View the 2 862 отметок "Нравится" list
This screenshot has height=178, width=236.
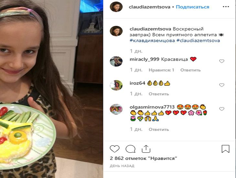pos(144,158)
